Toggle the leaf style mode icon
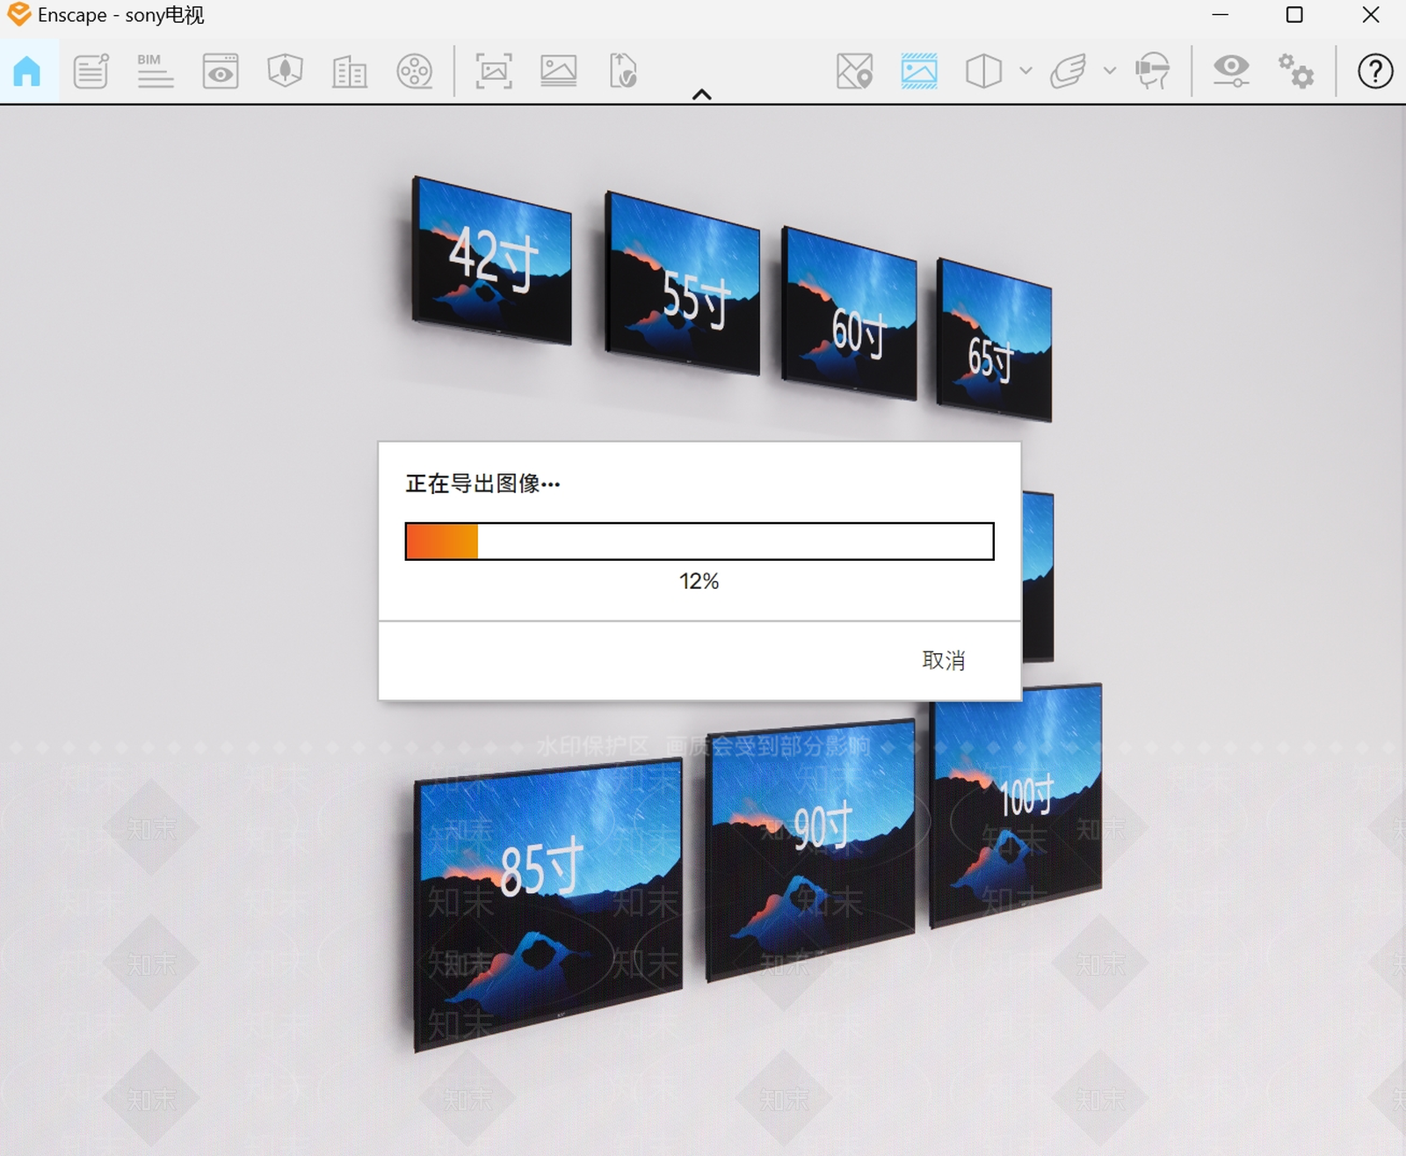 pyautogui.click(x=1068, y=71)
